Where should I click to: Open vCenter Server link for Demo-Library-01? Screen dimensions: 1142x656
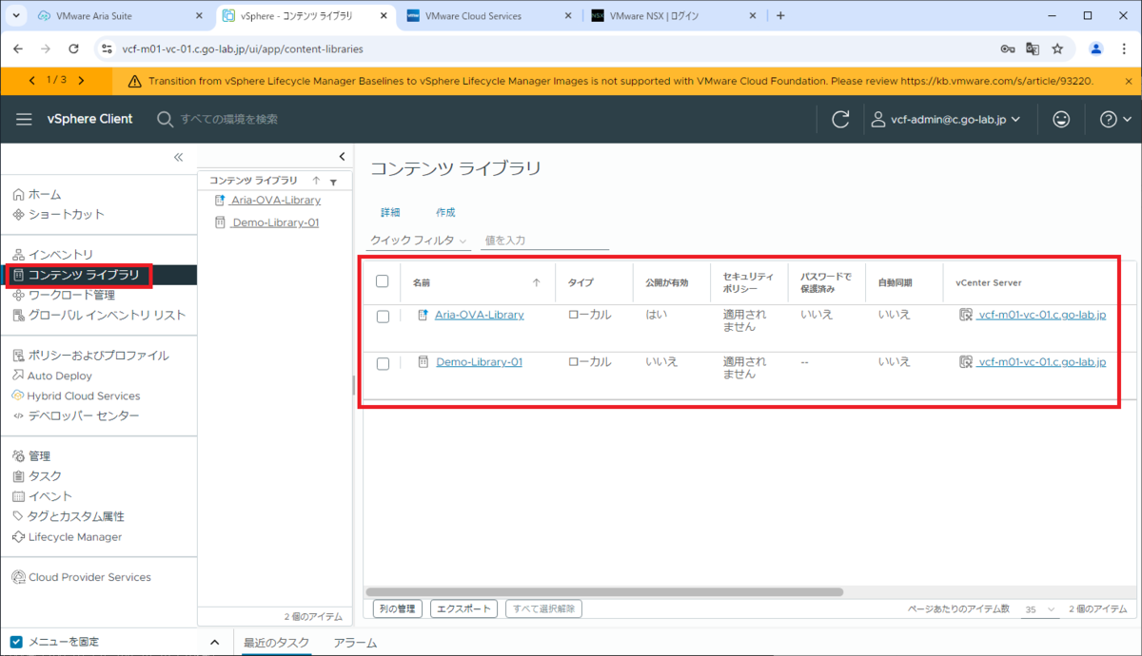(x=1041, y=362)
